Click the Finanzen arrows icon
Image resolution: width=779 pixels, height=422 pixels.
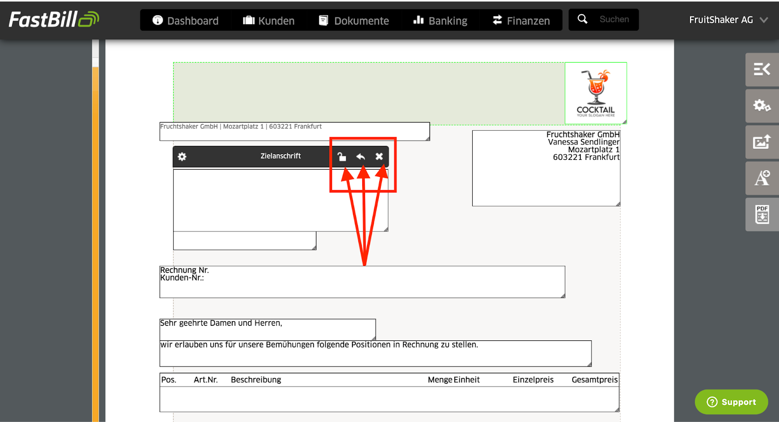(x=497, y=20)
